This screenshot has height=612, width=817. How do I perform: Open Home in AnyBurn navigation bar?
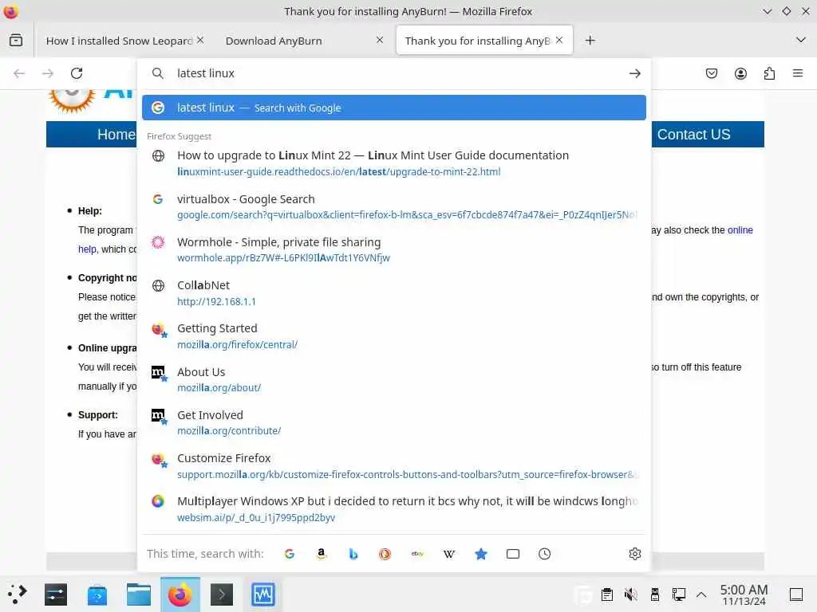pos(116,134)
